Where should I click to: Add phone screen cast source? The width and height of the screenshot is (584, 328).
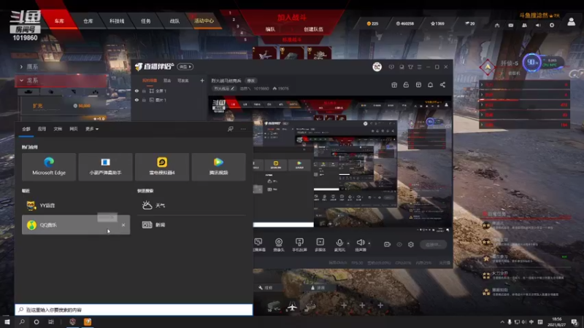(299, 245)
